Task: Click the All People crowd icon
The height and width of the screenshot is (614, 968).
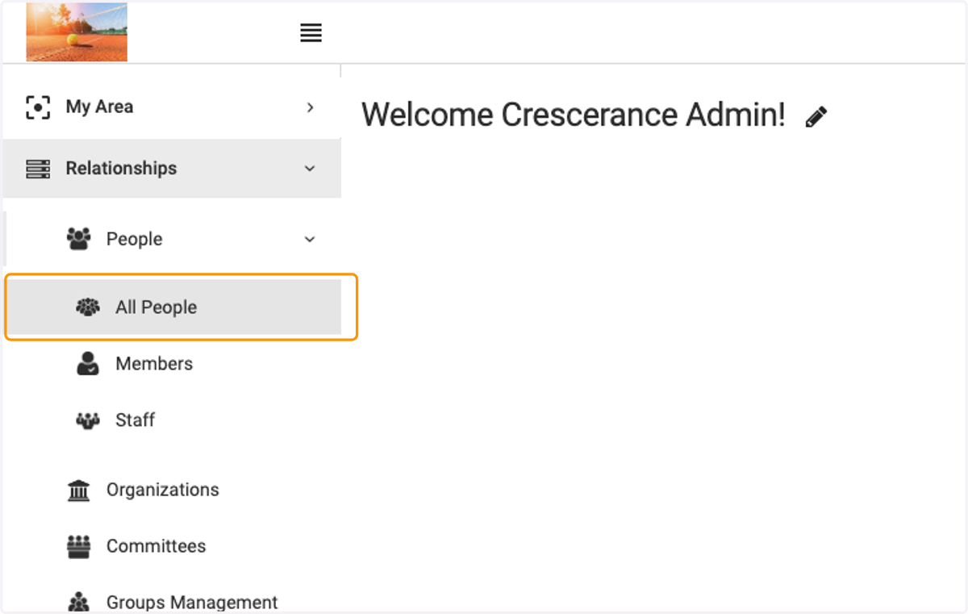Action: coord(87,307)
